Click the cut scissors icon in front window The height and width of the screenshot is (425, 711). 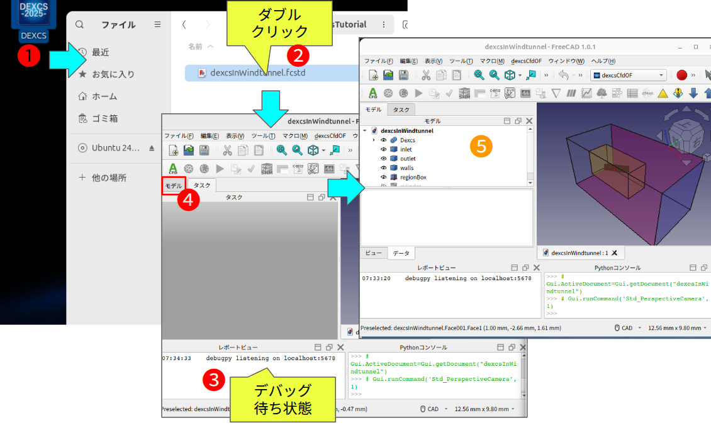tap(426, 75)
